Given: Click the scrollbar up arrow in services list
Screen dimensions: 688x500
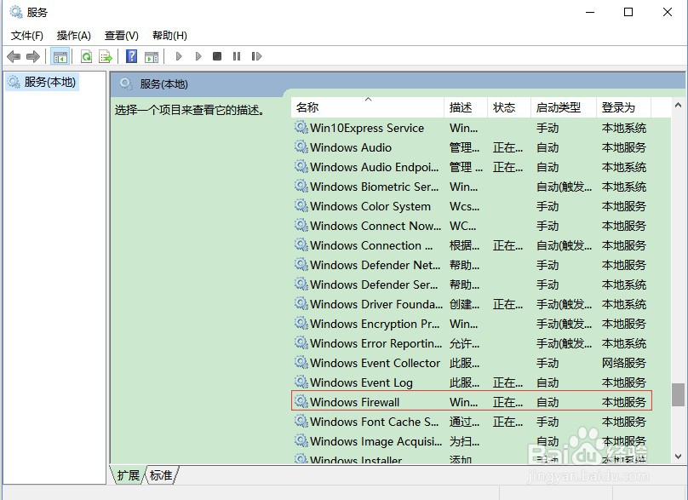Looking at the screenshot, I should (x=678, y=106).
